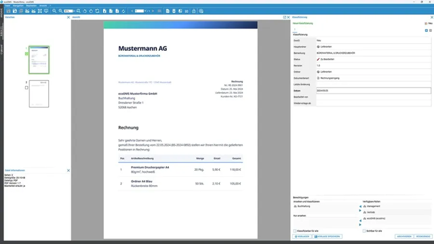Switch to the Archive side tab

[1, 13]
